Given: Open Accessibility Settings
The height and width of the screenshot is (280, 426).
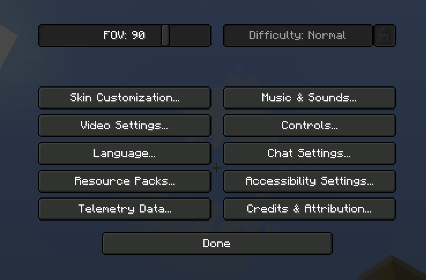Looking at the screenshot, I should 309,181.
